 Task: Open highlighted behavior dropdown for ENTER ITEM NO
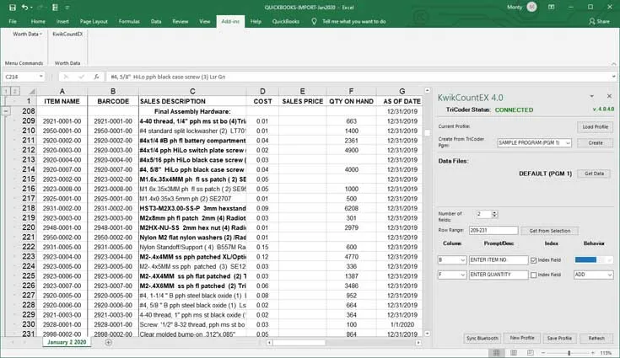point(594,259)
